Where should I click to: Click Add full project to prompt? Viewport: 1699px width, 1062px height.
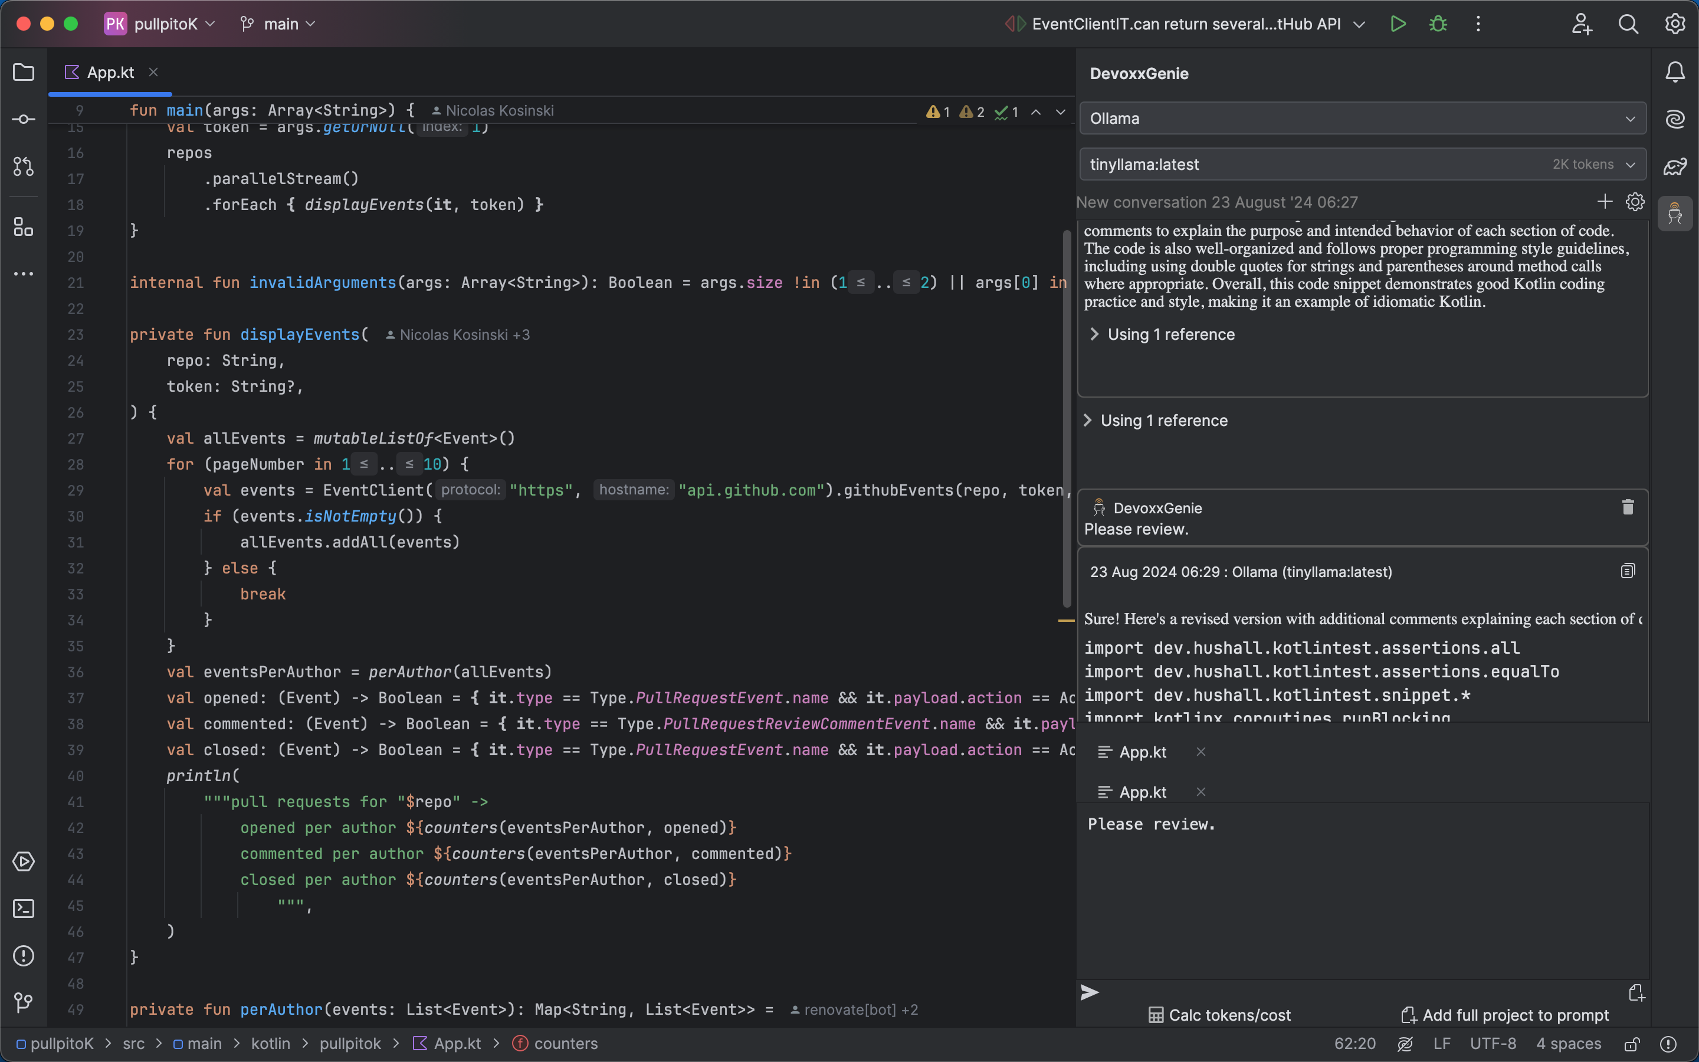(1504, 1015)
